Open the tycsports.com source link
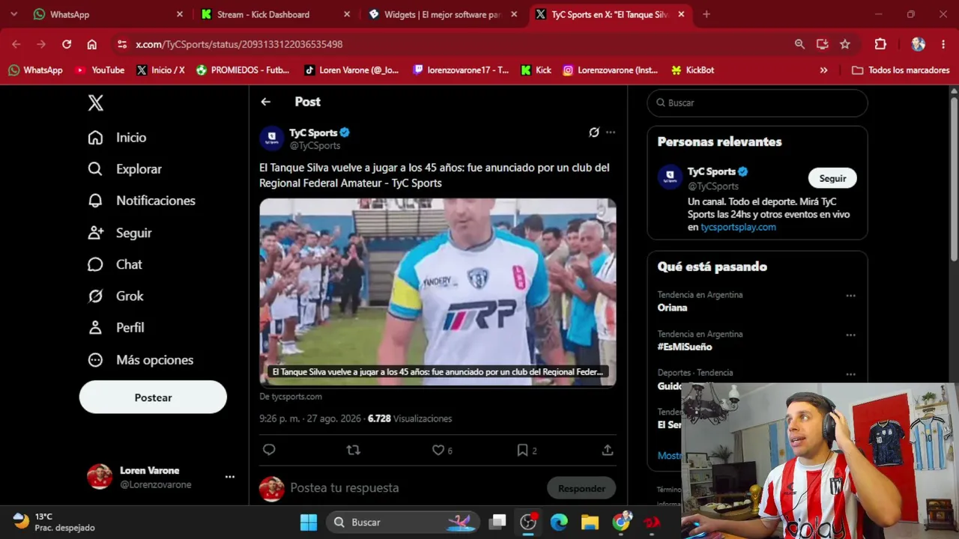This screenshot has height=539, width=959. point(291,397)
